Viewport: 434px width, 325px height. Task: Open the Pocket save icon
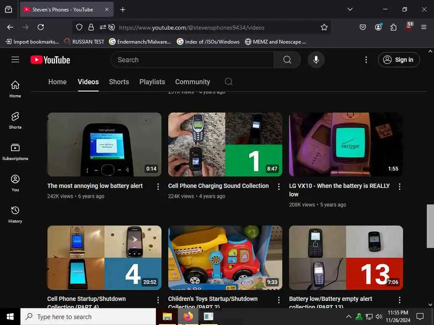(363, 27)
